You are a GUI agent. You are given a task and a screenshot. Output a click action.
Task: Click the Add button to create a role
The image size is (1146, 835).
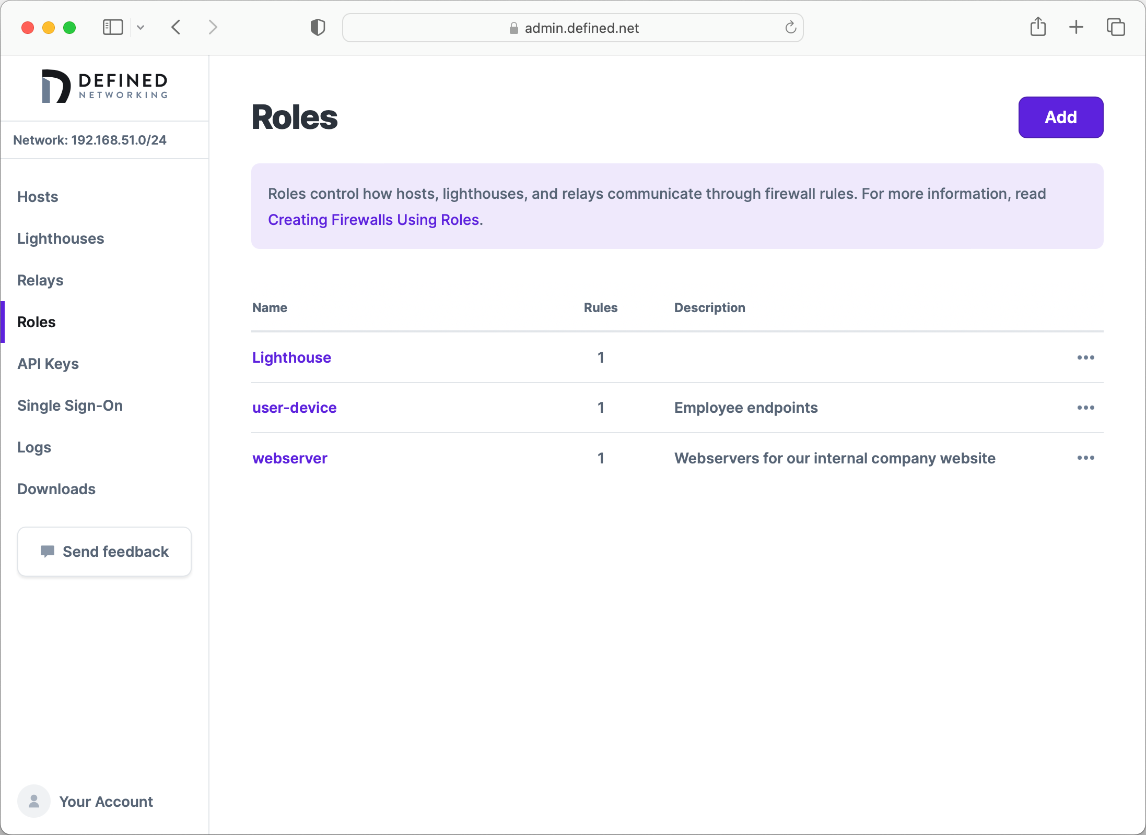tap(1060, 117)
